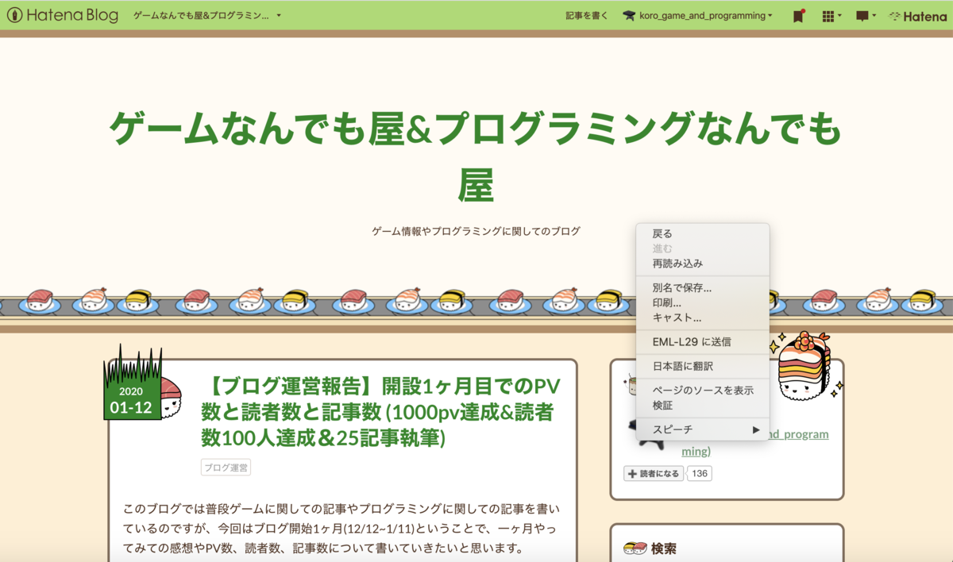Image resolution: width=953 pixels, height=562 pixels.
Task: Expand the スピーチ submenu
Action: [x=703, y=429]
